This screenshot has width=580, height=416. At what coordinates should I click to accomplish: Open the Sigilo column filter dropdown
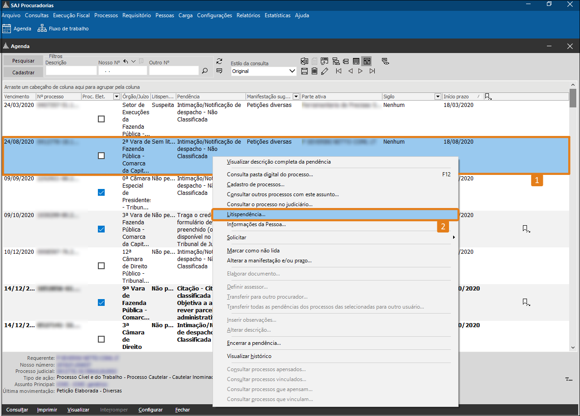pyautogui.click(x=438, y=97)
